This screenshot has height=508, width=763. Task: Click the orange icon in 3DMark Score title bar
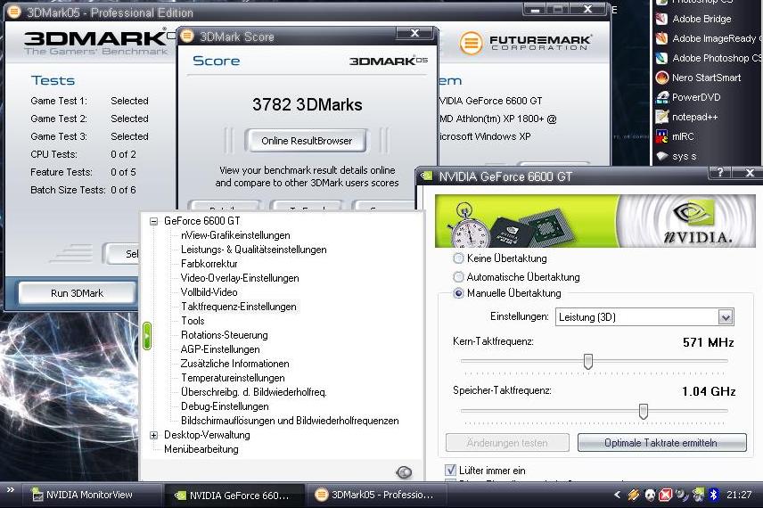click(187, 37)
